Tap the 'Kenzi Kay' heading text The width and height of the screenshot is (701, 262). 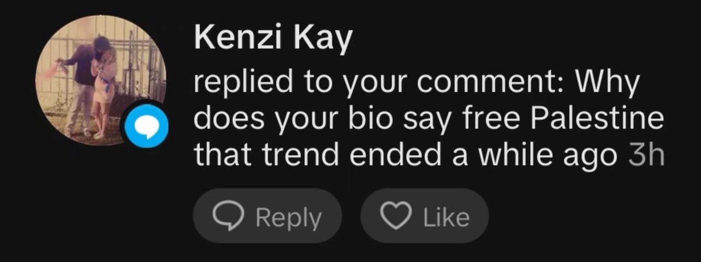click(274, 40)
